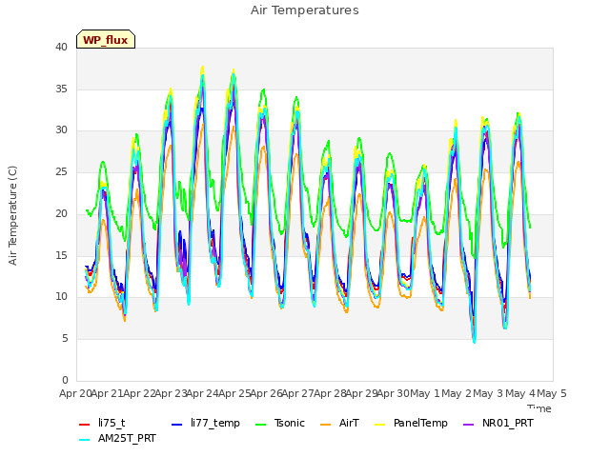This screenshot has height=457, width=610.
Task: Click the 5 y-axis tick label
Action: click(65, 339)
